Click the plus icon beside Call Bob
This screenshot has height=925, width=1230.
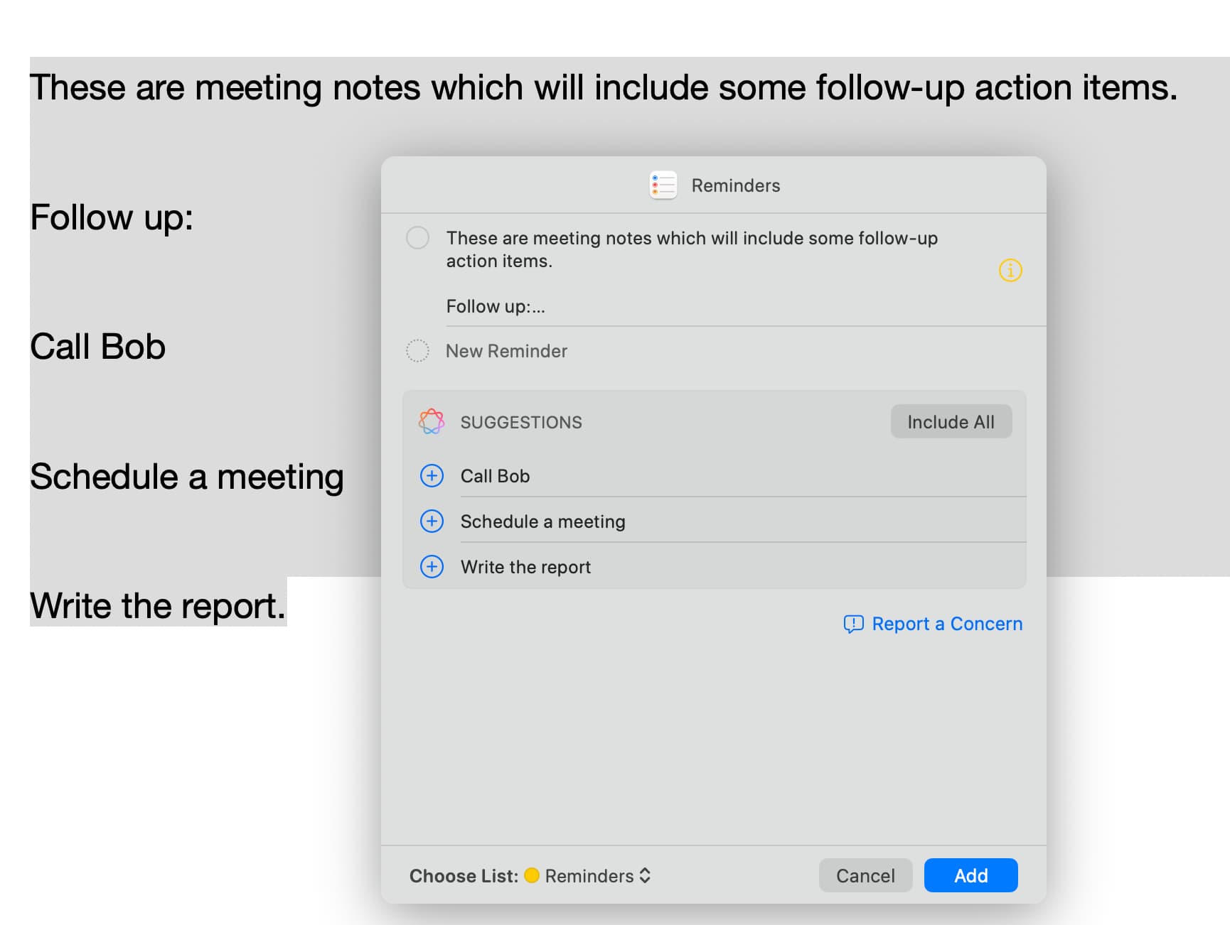pyautogui.click(x=432, y=476)
